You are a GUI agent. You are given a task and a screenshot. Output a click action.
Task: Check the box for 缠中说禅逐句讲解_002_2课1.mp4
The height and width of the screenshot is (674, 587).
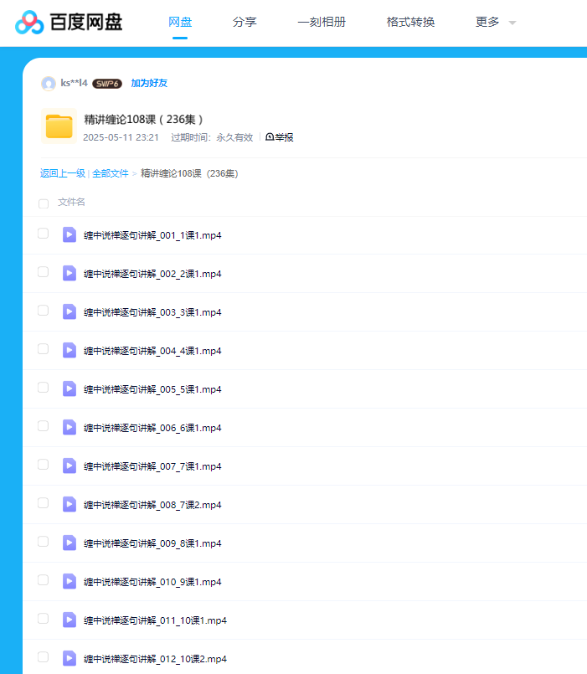coord(44,272)
